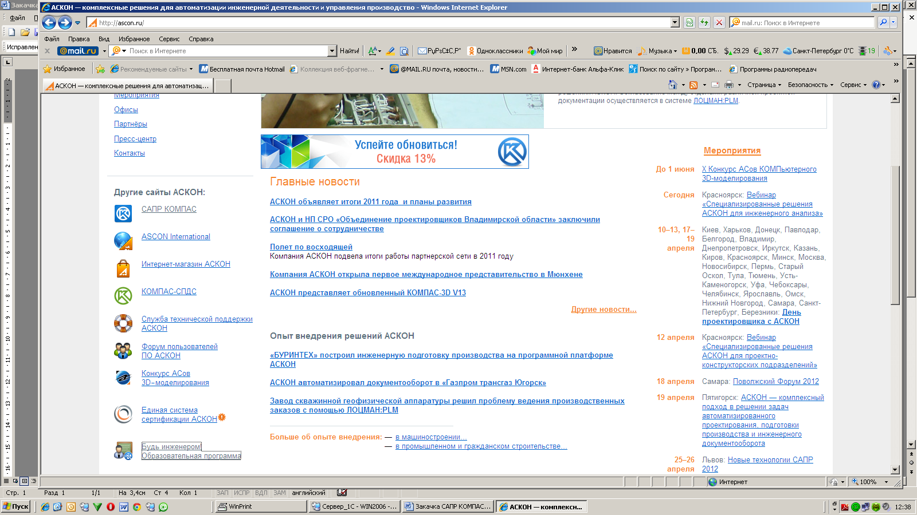Activate the highlighter tool on the mail.ru toolbar
This screenshot has height=515, width=917.
coord(390,51)
